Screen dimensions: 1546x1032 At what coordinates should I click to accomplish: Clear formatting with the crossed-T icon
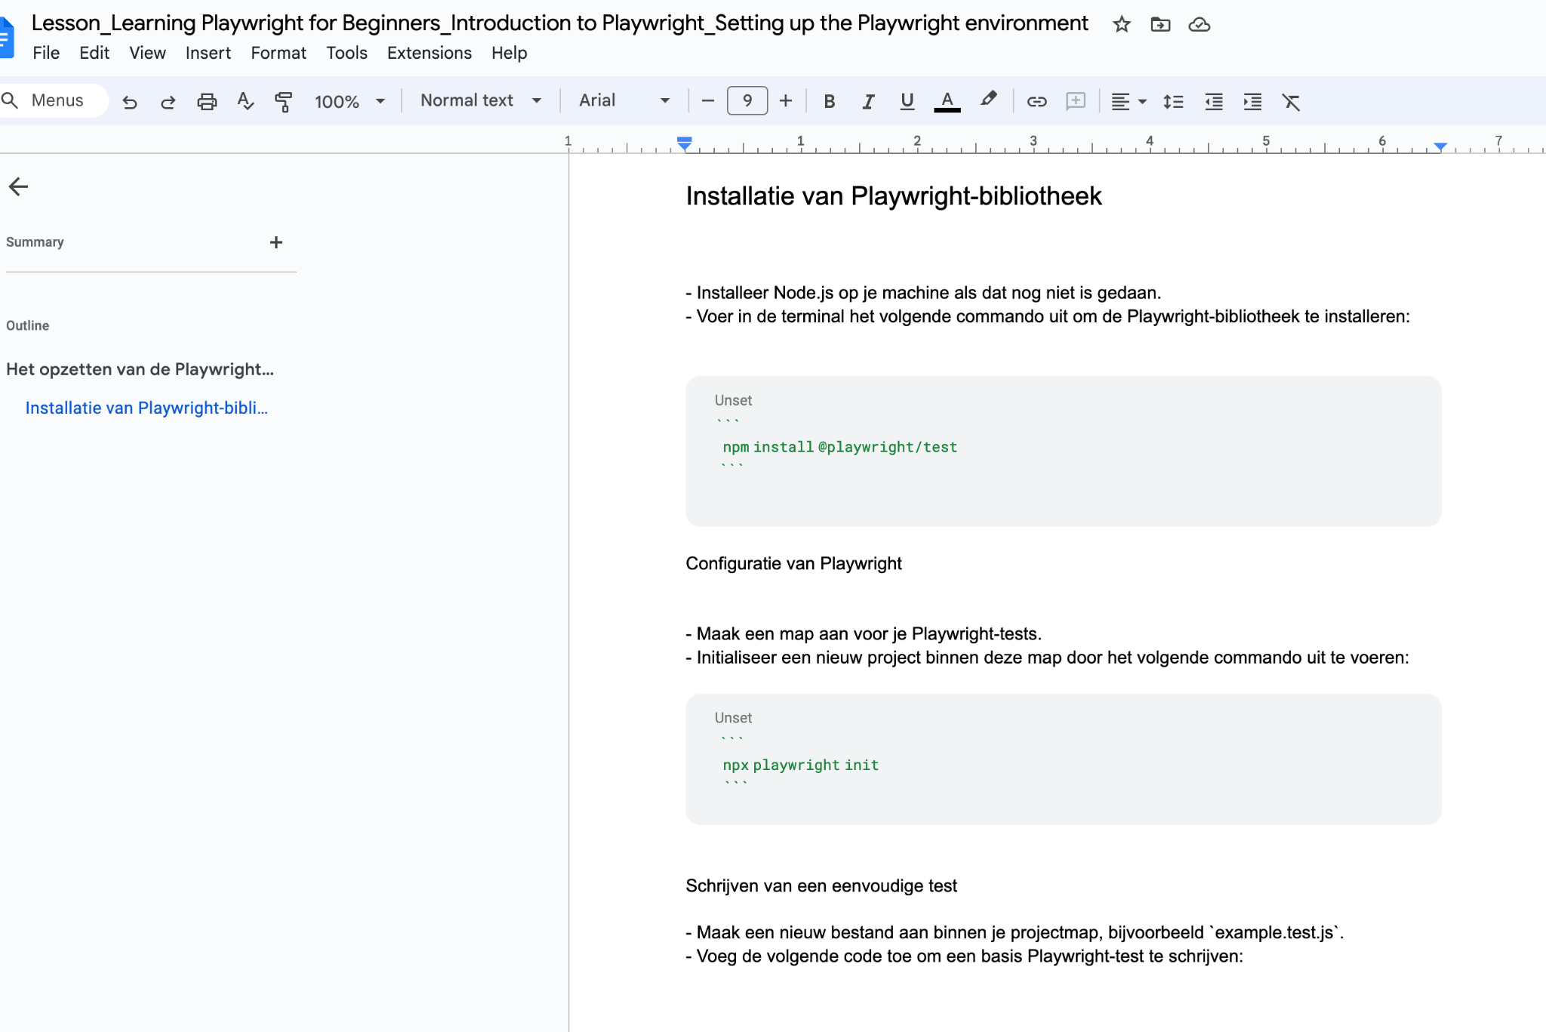(x=1291, y=102)
